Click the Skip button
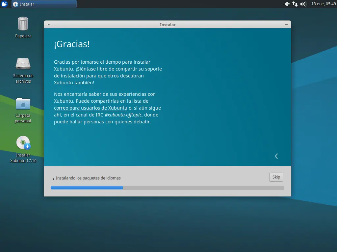The image size is (337, 252). point(276,177)
